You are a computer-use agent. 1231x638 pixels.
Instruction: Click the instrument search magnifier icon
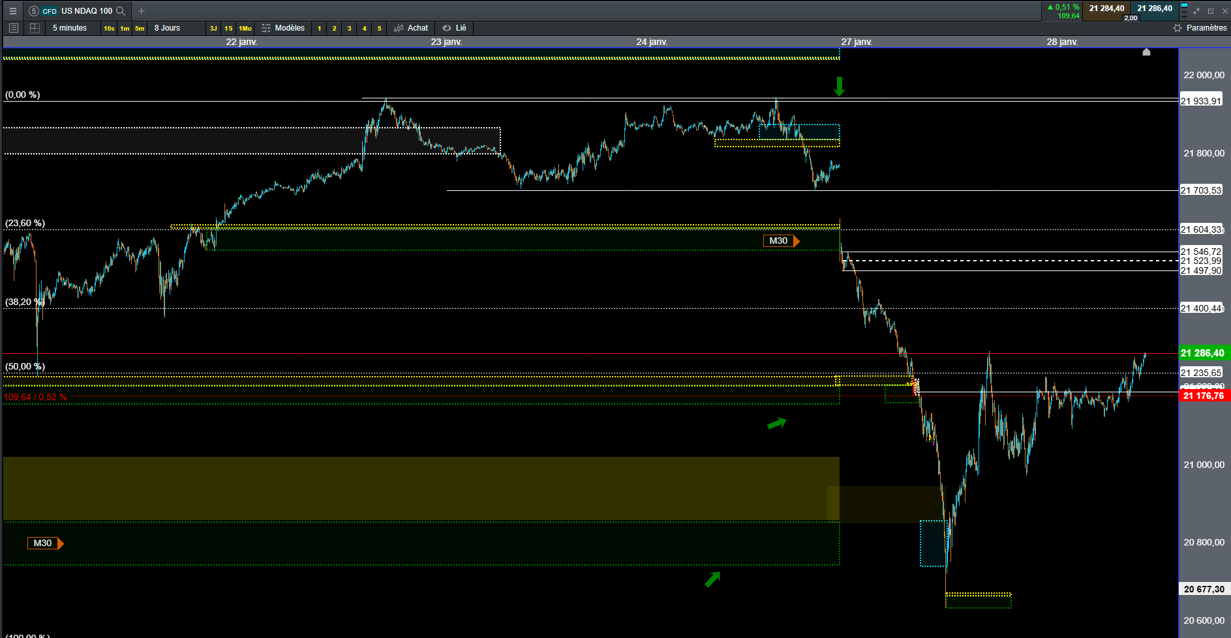121,11
